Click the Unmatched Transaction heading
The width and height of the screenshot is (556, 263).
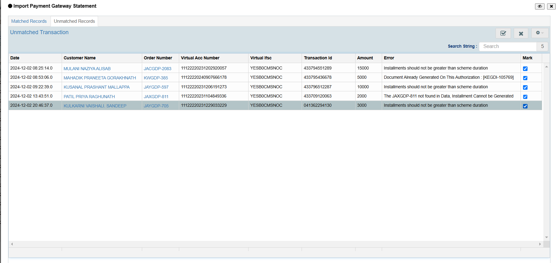[39, 32]
